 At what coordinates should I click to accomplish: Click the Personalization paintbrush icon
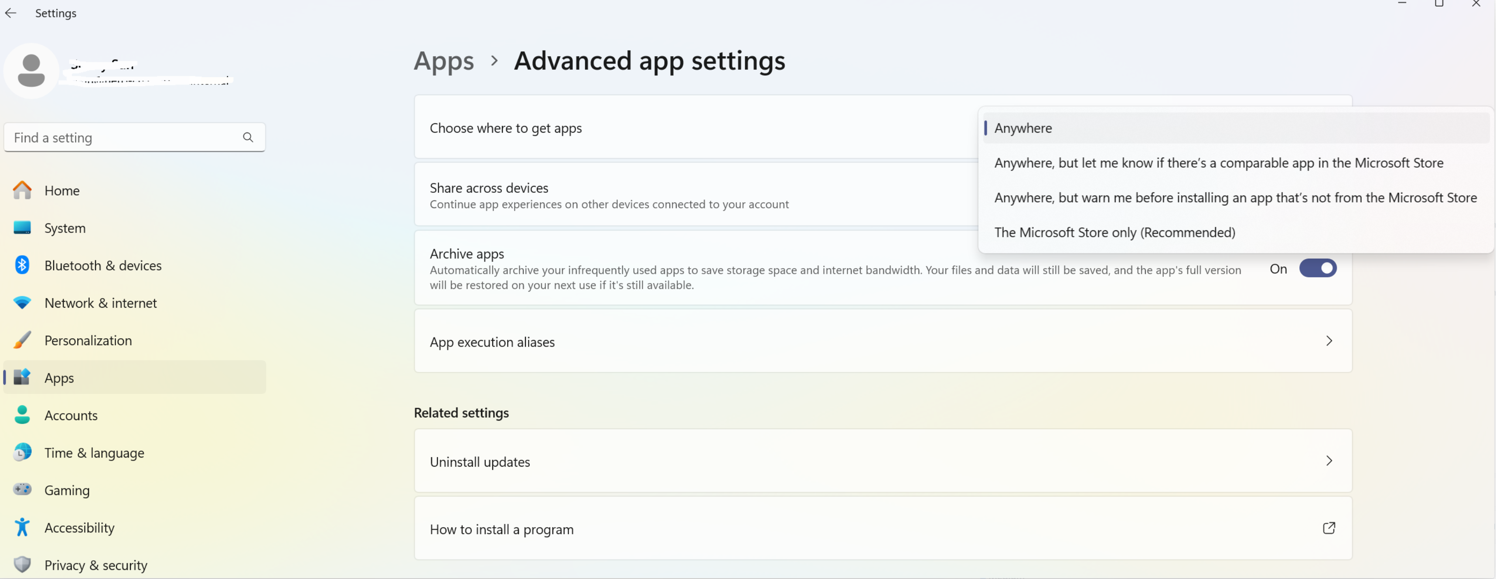click(22, 340)
